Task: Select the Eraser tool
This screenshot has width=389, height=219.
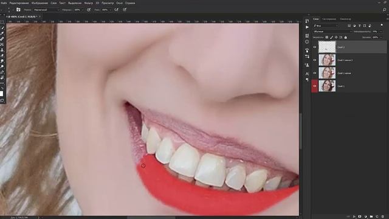Action: coord(2,55)
